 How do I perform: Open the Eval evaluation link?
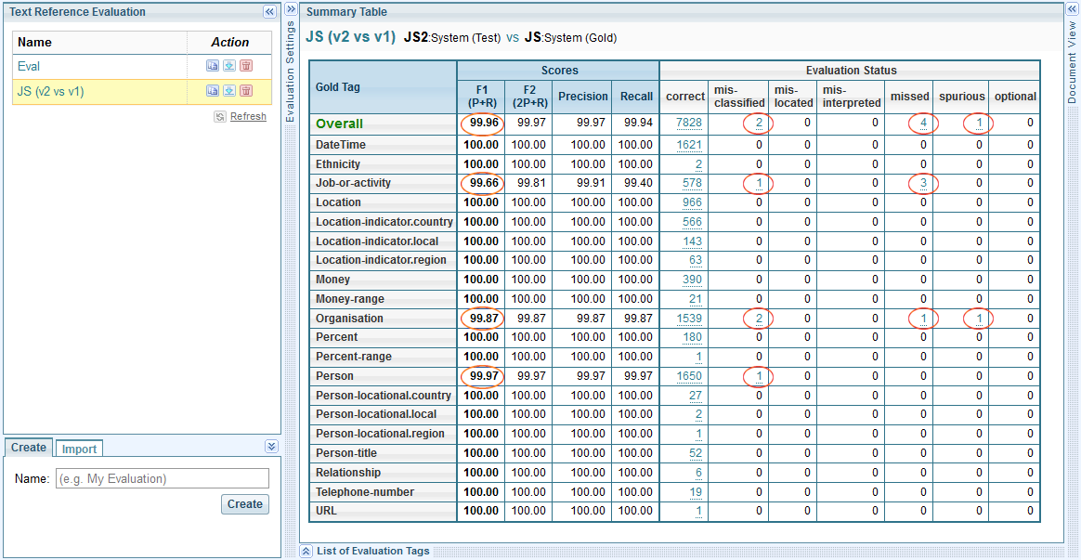29,67
